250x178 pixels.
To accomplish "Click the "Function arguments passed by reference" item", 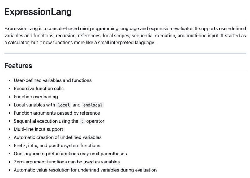I will [57, 113].
